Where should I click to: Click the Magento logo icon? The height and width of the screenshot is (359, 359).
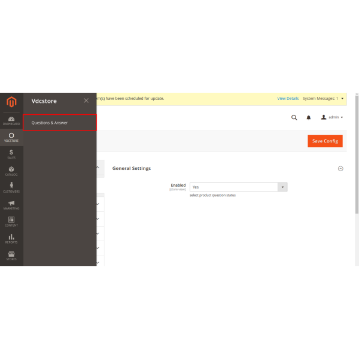tap(11, 102)
